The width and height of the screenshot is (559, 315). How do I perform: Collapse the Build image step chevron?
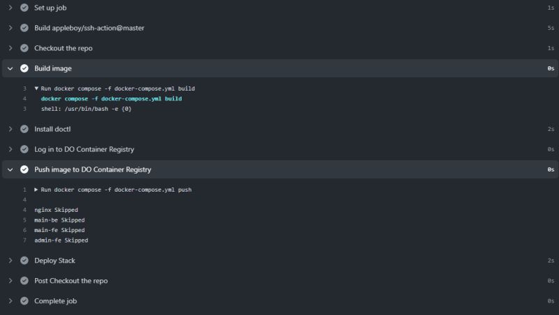click(10, 68)
